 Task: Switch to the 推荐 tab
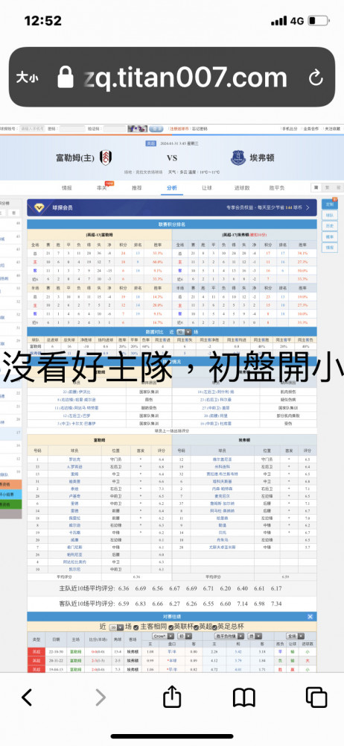point(137,188)
